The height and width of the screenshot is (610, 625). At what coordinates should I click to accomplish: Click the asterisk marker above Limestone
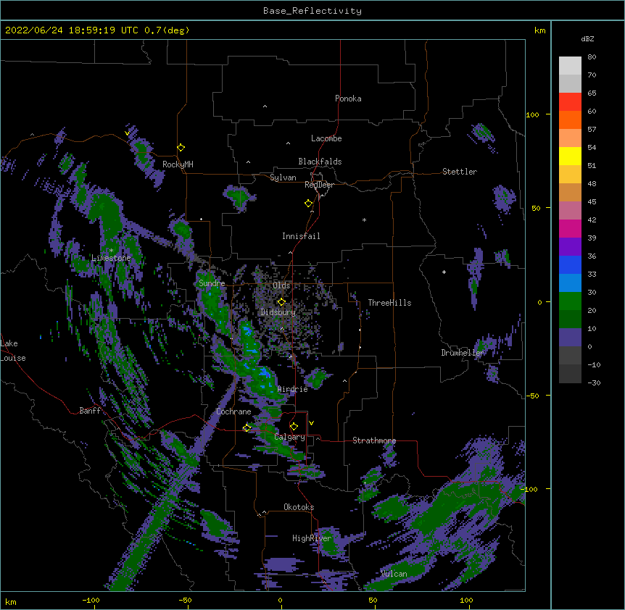coord(111,251)
